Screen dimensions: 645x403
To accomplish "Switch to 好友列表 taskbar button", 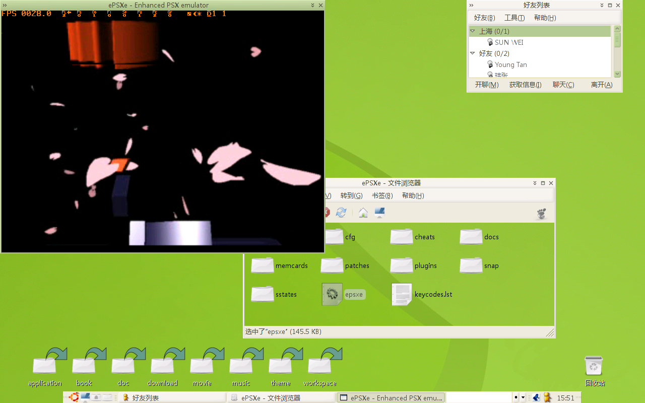I will coord(172,397).
